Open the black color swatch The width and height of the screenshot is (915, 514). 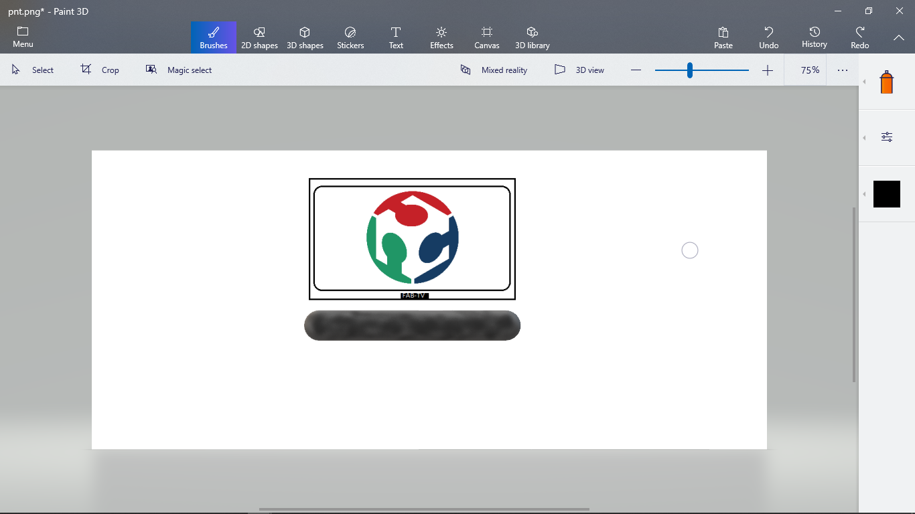(887, 194)
